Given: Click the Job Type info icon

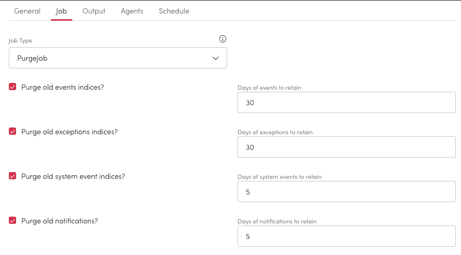Looking at the screenshot, I should [223, 39].
